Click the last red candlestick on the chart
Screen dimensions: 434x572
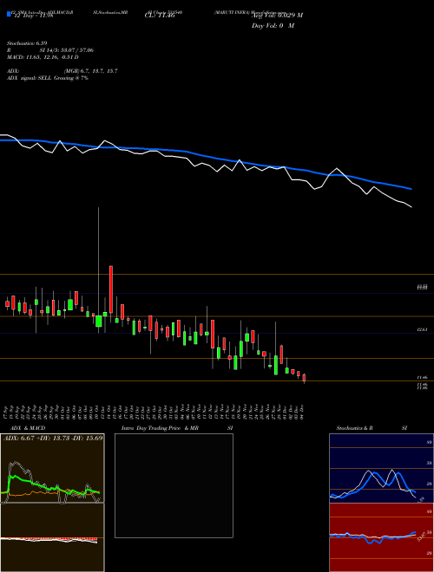(x=304, y=378)
